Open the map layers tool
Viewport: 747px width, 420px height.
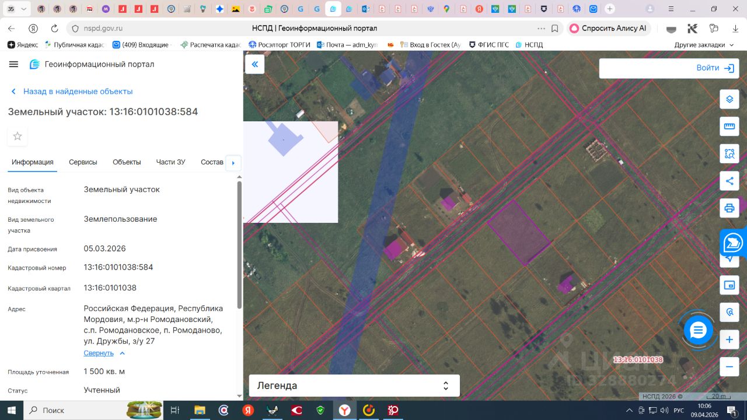pyautogui.click(x=729, y=99)
